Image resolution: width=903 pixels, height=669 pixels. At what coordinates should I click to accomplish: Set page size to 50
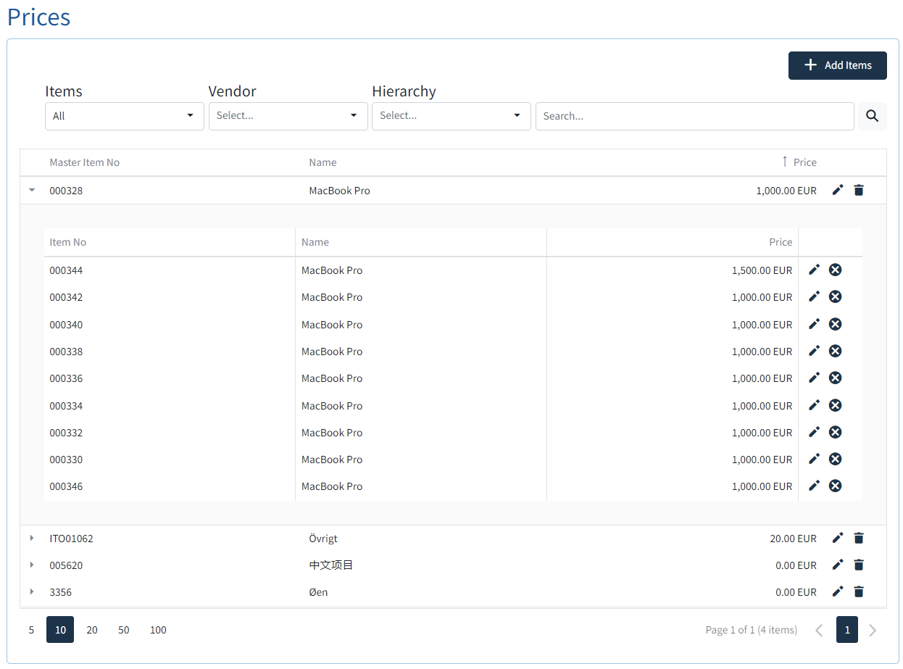click(124, 630)
